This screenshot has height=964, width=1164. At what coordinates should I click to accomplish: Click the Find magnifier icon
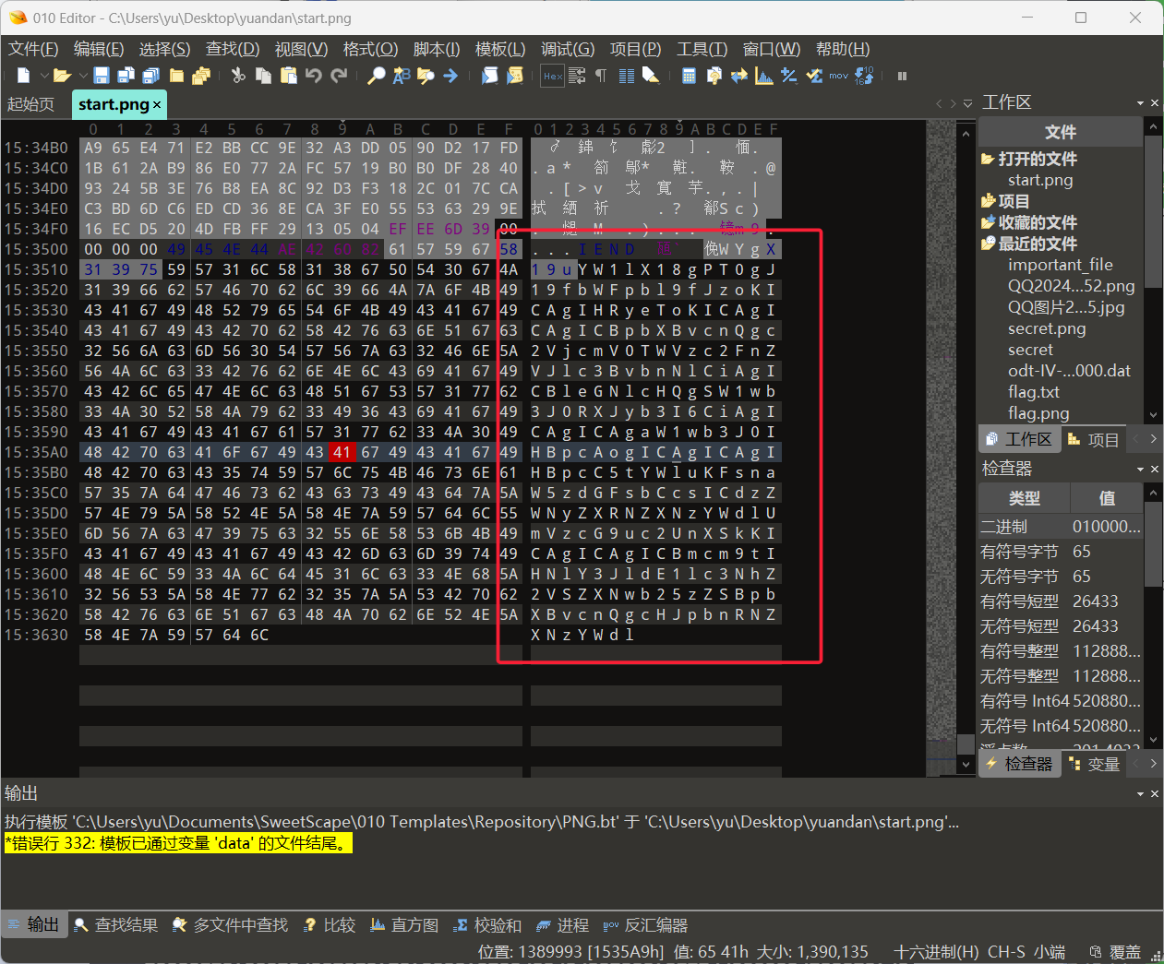click(x=376, y=76)
